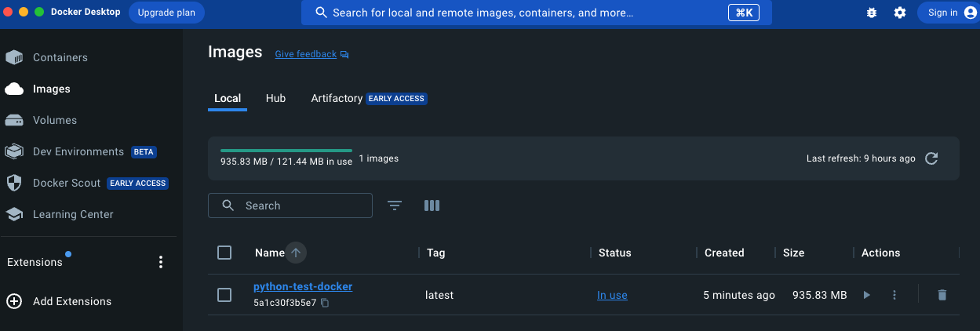This screenshot has height=331, width=980.
Task: Click the Upgrade plan button
Action: (x=167, y=13)
